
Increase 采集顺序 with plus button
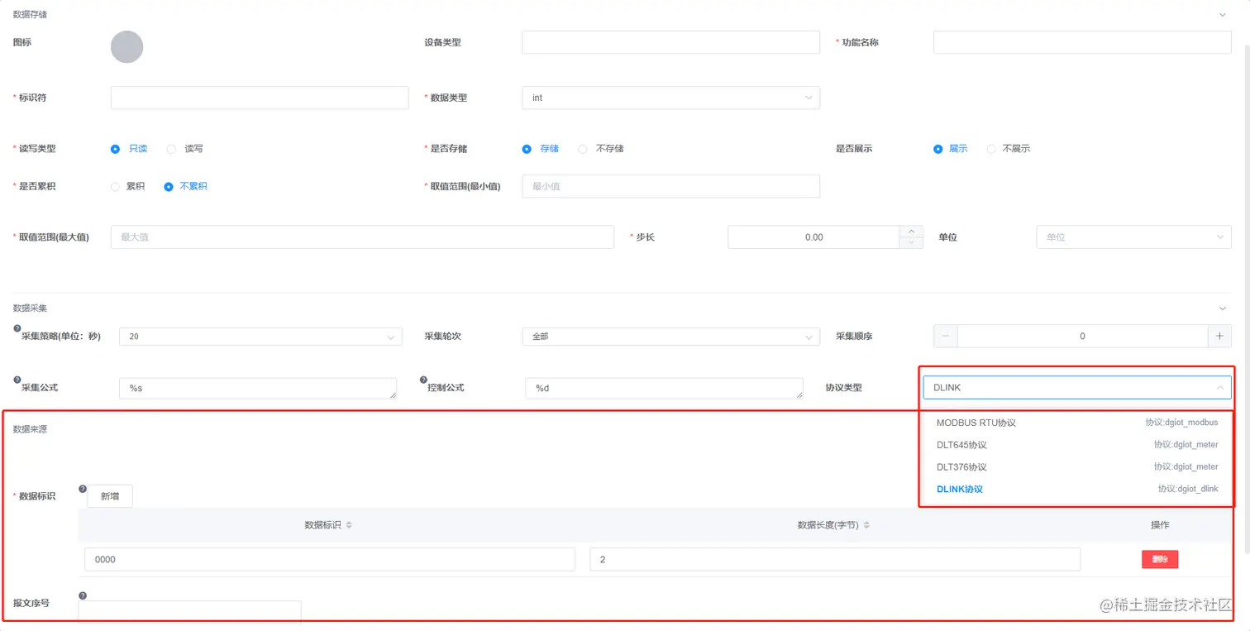point(1219,336)
